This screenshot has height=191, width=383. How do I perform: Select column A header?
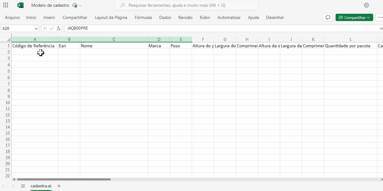click(35, 39)
